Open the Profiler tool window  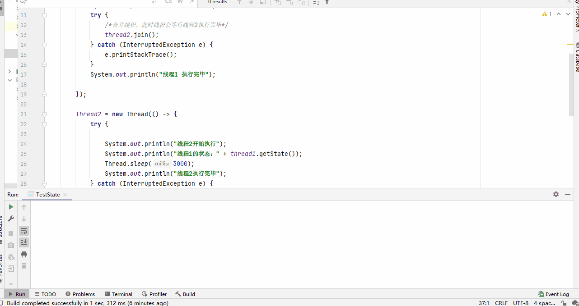click(x=154, y=294)
